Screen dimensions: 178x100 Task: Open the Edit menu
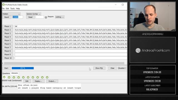[8, 9]
